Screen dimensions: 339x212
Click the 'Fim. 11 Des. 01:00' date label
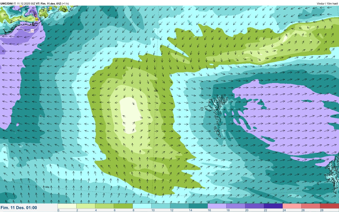[x=19, y=208]
